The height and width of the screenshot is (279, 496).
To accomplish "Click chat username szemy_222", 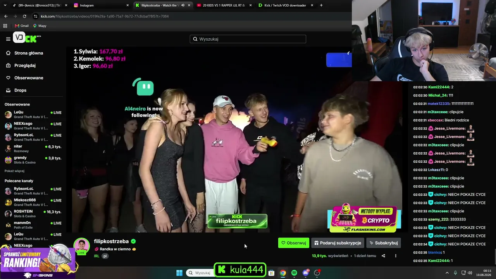I will click(x=438, y=219).
